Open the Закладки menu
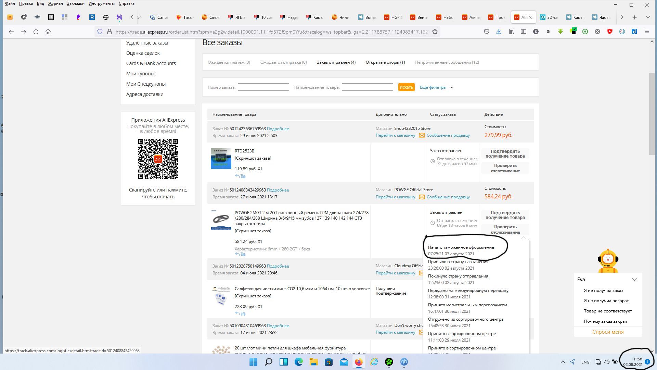This screenshot has width=657, height=370. point(76,3)
